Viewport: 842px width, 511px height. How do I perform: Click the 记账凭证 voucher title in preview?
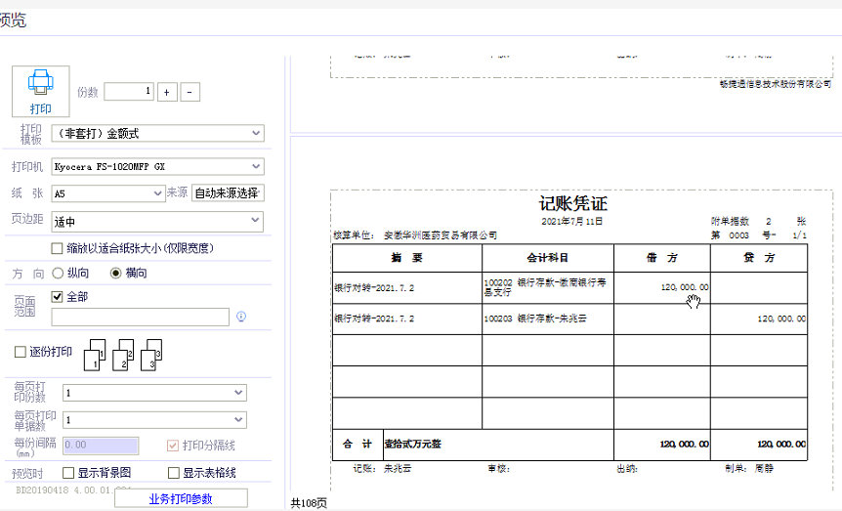[573, 203]
